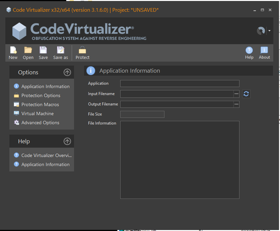Show the About dialog

(x=264, y=52)
